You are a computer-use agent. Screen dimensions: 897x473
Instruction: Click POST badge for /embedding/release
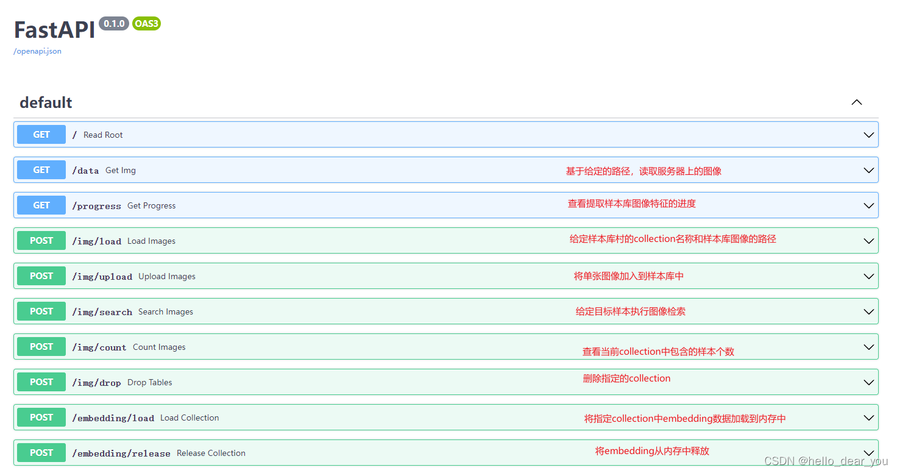[41, 453]
